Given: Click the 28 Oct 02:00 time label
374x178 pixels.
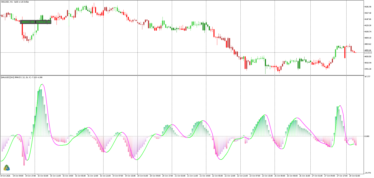Looking at the screenshot, I should [x=355, y=176].
